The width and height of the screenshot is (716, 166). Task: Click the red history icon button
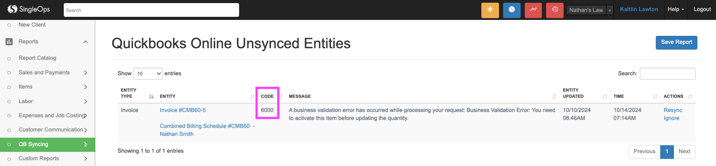(555, 10)
